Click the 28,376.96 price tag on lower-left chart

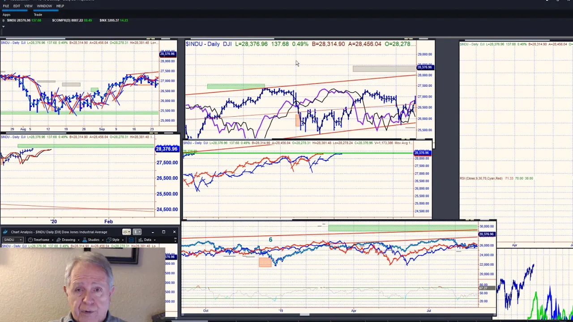(167, 148)
